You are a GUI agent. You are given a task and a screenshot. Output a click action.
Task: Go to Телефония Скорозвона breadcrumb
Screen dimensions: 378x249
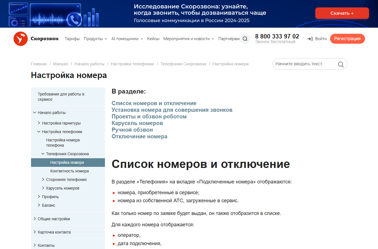click(x=183, y=64)
